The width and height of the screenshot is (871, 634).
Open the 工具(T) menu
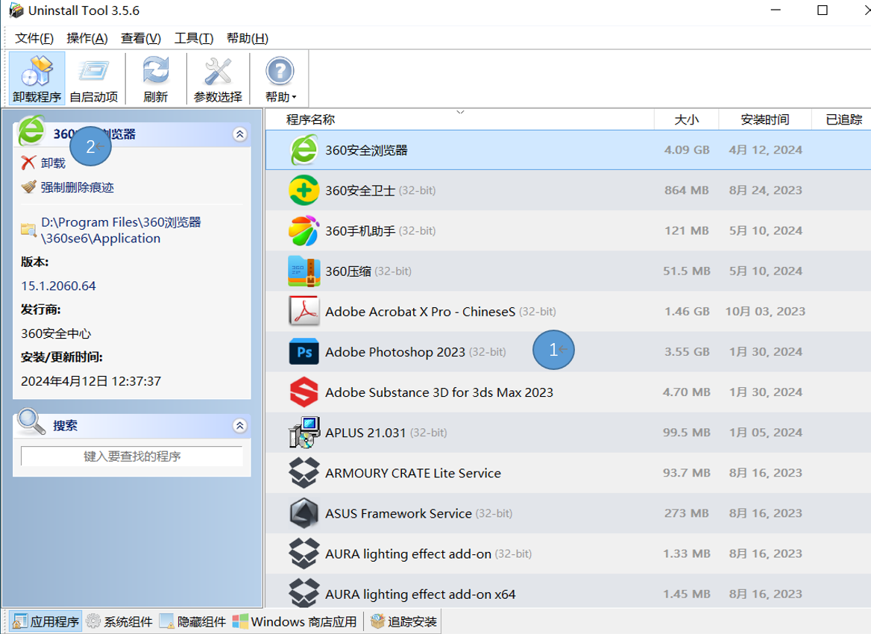point(194,38)
